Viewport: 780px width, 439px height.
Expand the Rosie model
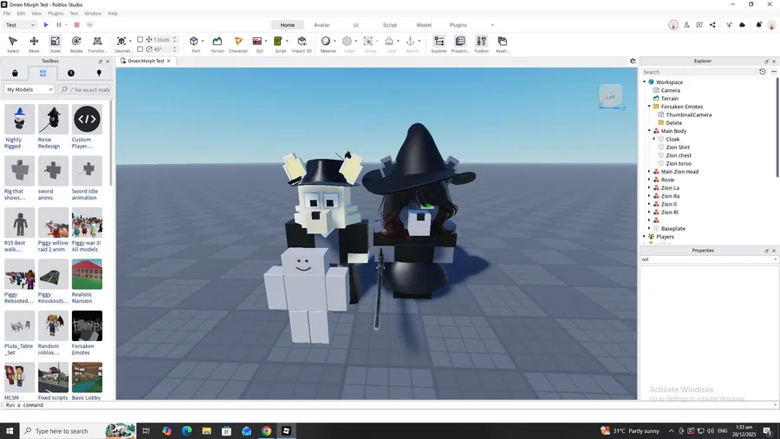pos(650,180)
